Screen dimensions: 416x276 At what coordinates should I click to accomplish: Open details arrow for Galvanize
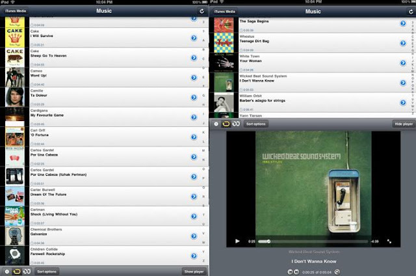pyautogui.click(x=194, y=236)
